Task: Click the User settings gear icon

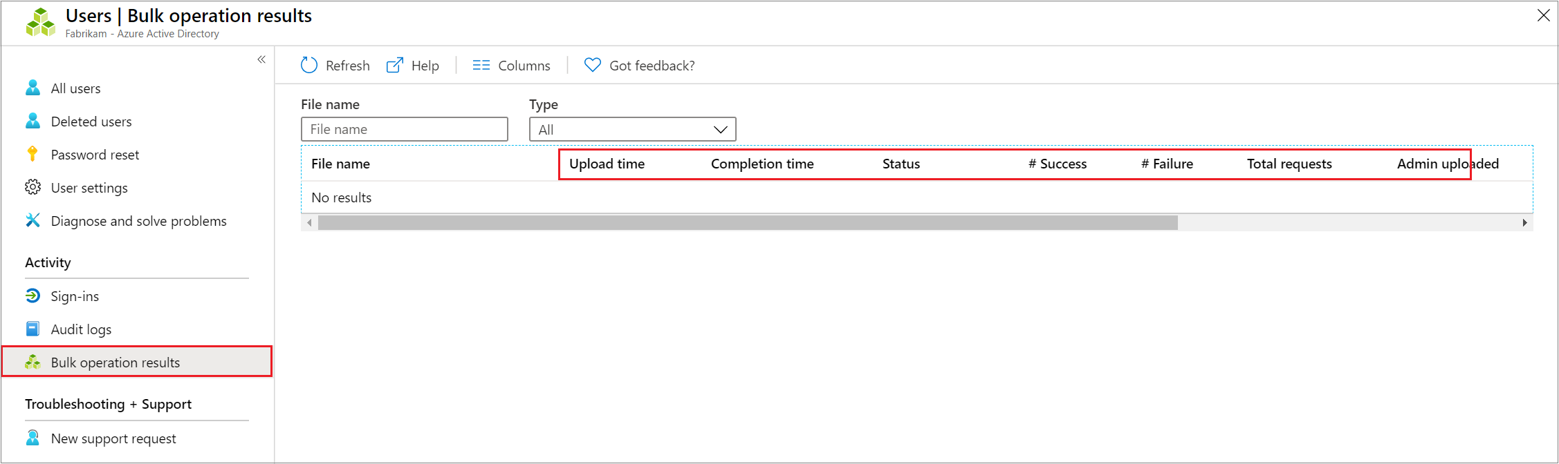Action: pyautogui.click(x=33, y=187)
